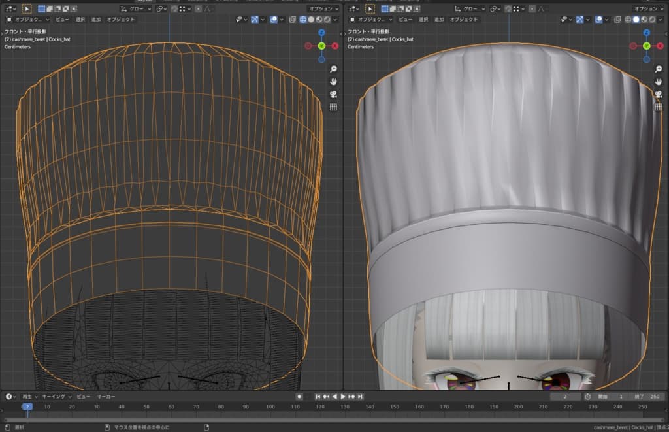Viewport: 669px width, 432px height.
Task: Toggle camera view in the right viewport
Action: tap(658, 94)
